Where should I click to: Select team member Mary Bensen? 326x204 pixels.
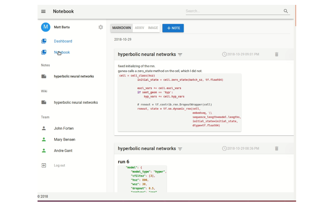64,140
